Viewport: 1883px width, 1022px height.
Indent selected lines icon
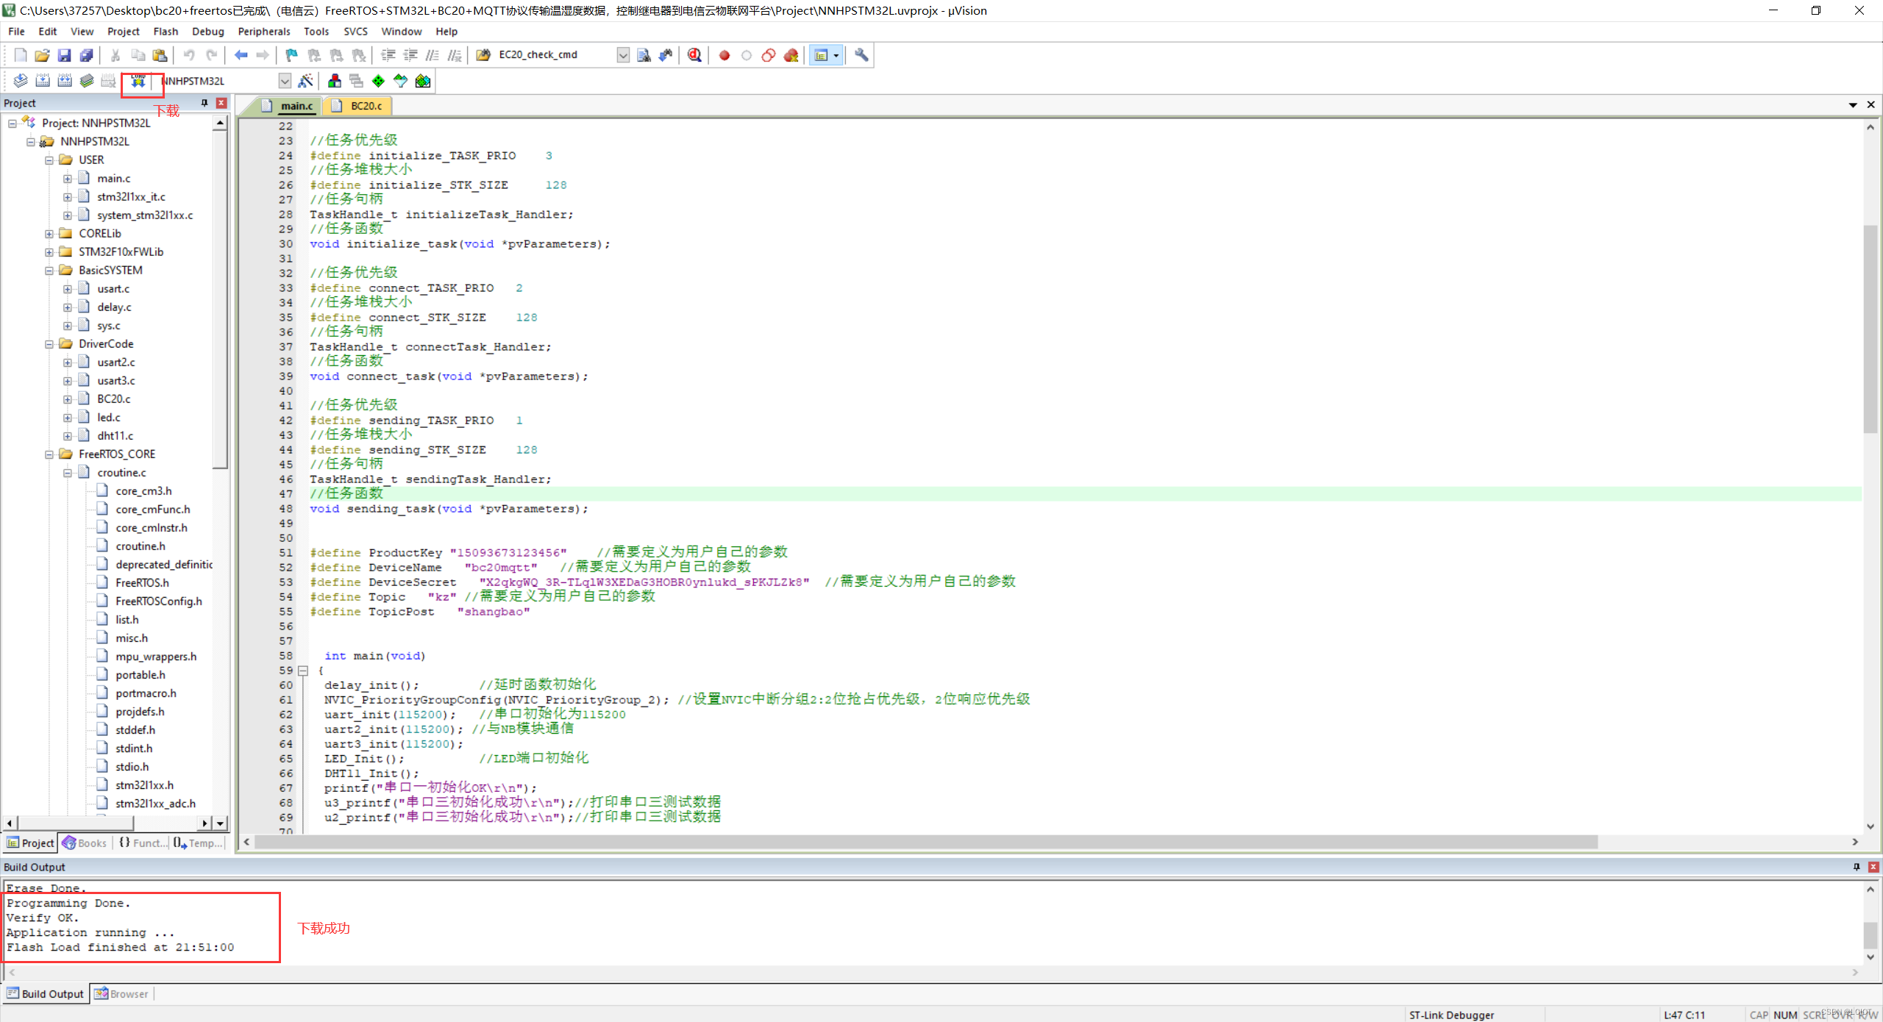[388, 55]
